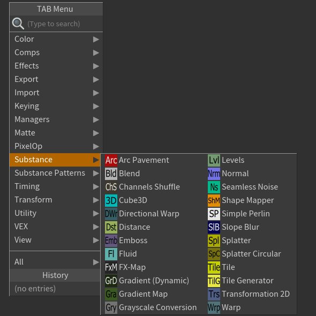Image resolution: width=316 pixels, height=316 pixels.
Task: Click the yellow Tile icon
Action: point(214,267)
